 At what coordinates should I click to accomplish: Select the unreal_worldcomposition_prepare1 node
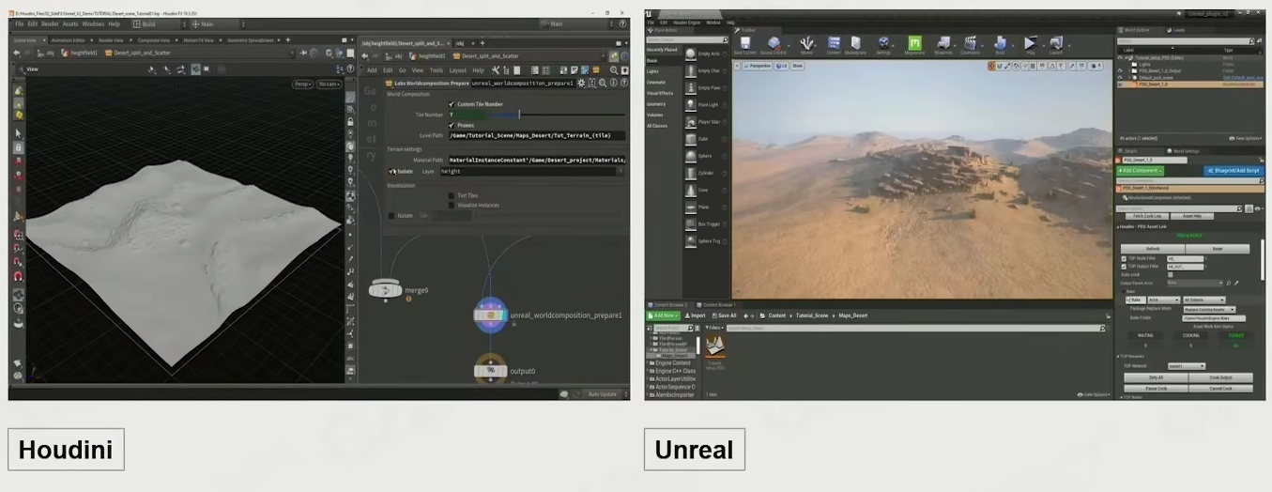(491, 315)
